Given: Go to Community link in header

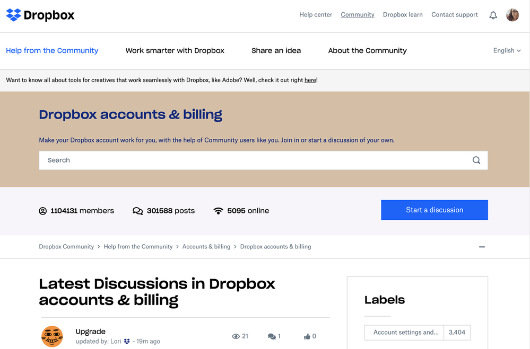Looking at the screenshot, I should tap(357, 14).
